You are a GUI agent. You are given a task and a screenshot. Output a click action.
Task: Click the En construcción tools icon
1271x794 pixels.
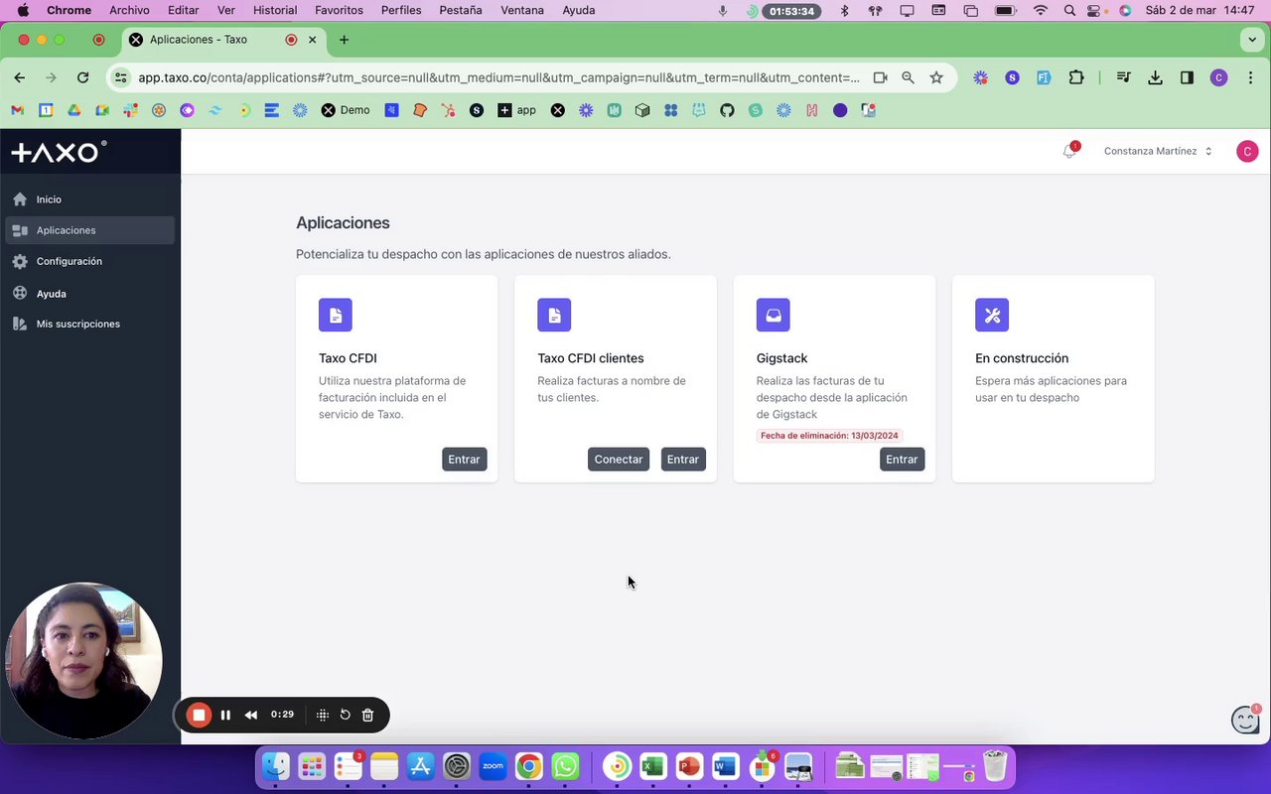[x=992, y=315]
